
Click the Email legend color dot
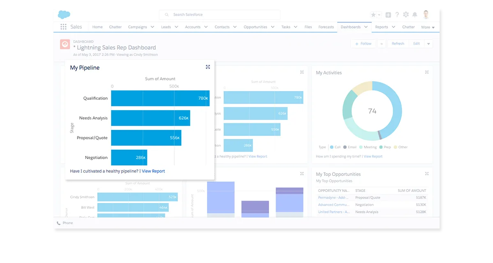[x=345, y=147]
